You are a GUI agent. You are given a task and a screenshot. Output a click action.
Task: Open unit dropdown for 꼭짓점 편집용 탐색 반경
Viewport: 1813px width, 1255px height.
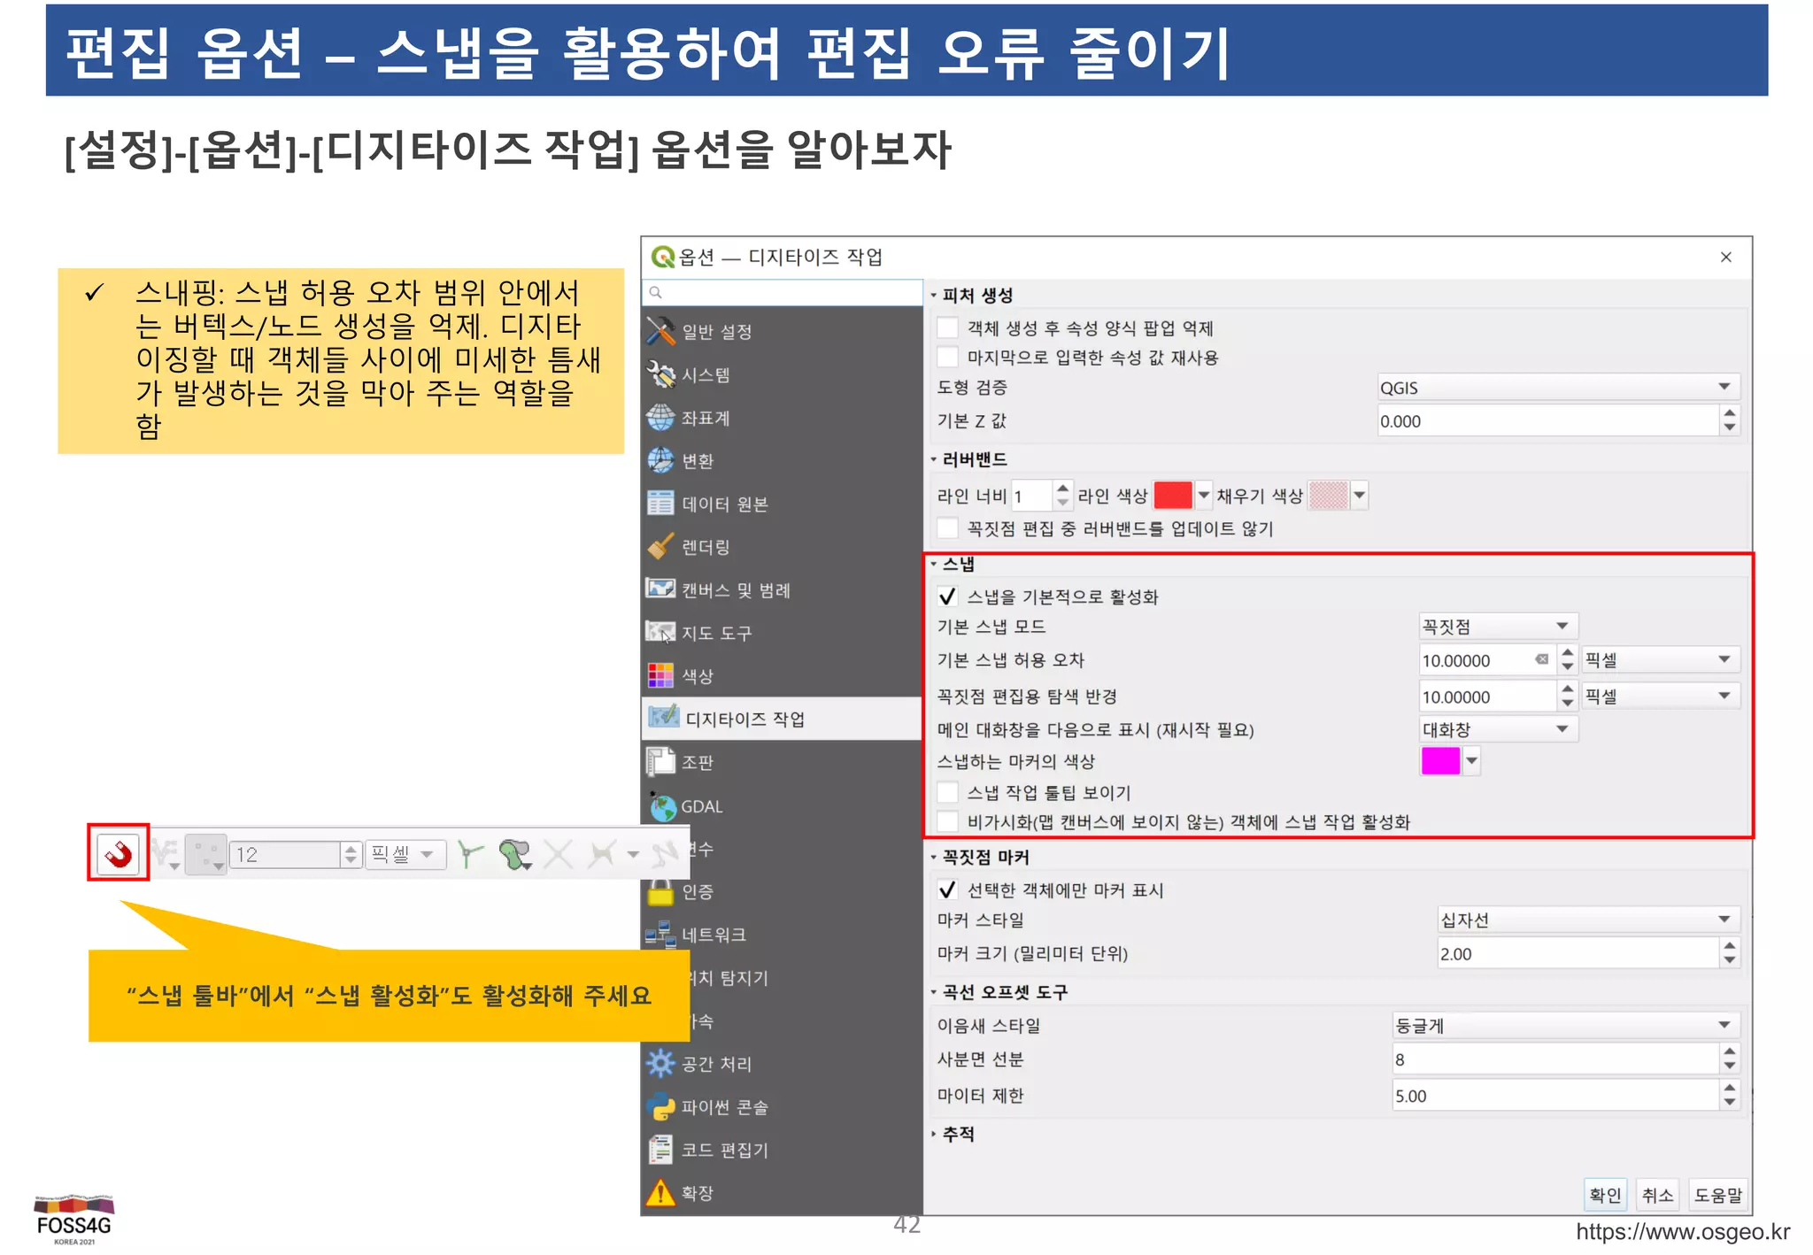[x=1661, y=696]
